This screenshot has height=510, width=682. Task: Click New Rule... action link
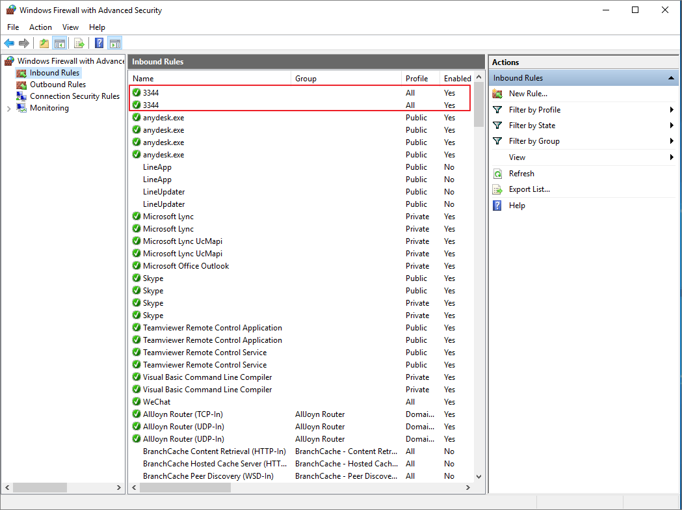point(528,94)
